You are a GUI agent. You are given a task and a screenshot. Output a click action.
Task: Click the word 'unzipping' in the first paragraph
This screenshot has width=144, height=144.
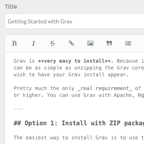[88, 68]
